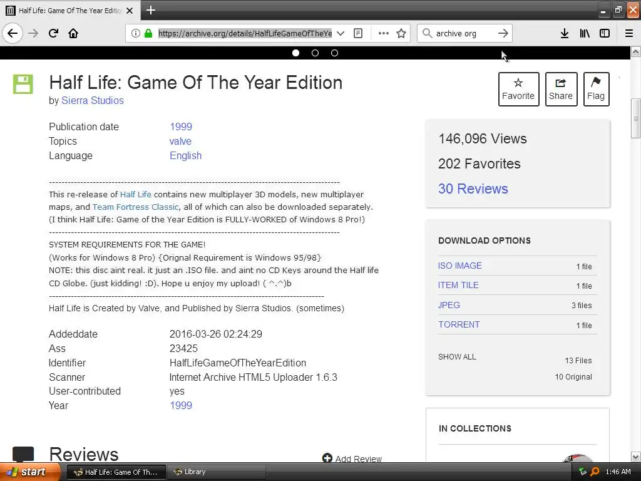Bookmark this page with the star

[401, 33]
